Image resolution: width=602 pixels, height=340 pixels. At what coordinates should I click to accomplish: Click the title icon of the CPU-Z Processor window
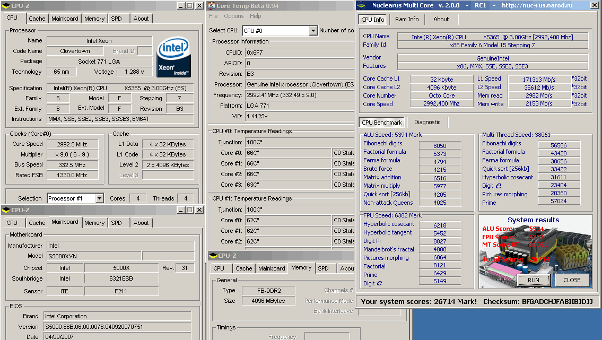[6, 6]
